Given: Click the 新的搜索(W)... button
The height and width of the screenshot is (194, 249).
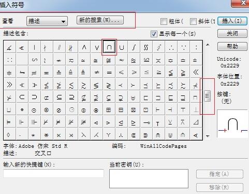Looking at the screenshot, I should click(100, 20).
